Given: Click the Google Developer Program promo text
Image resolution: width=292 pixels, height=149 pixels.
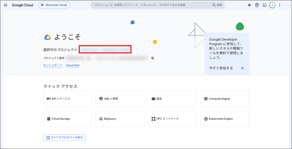Looking at the screenshot, I should coord(226,48).
